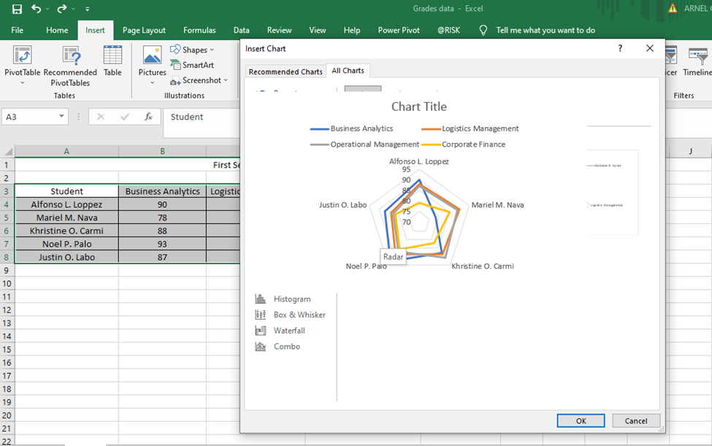The height and width of the screenshot is (446, 712).
Task: Click the account warning triangle icon
Action: pyautogui.click(x=673, y=8)
